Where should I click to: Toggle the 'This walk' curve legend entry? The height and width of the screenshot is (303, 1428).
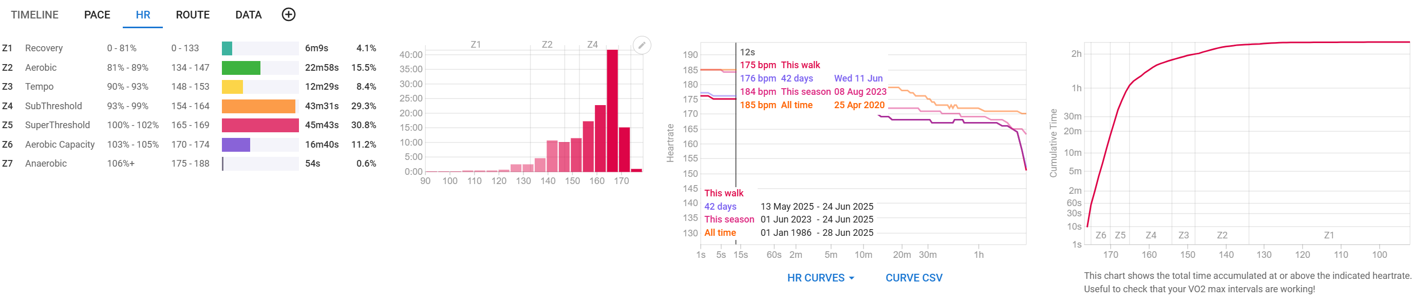click(x=723, y=193)
